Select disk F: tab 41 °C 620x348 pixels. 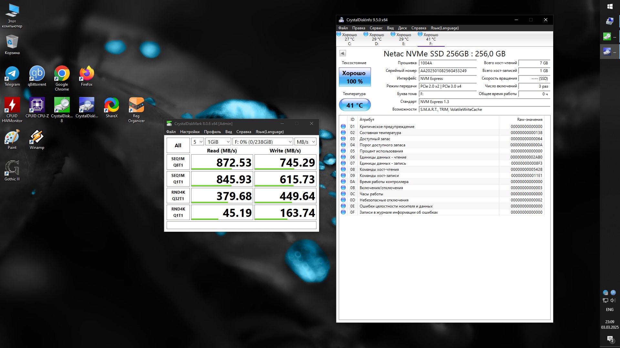point(431,39)
